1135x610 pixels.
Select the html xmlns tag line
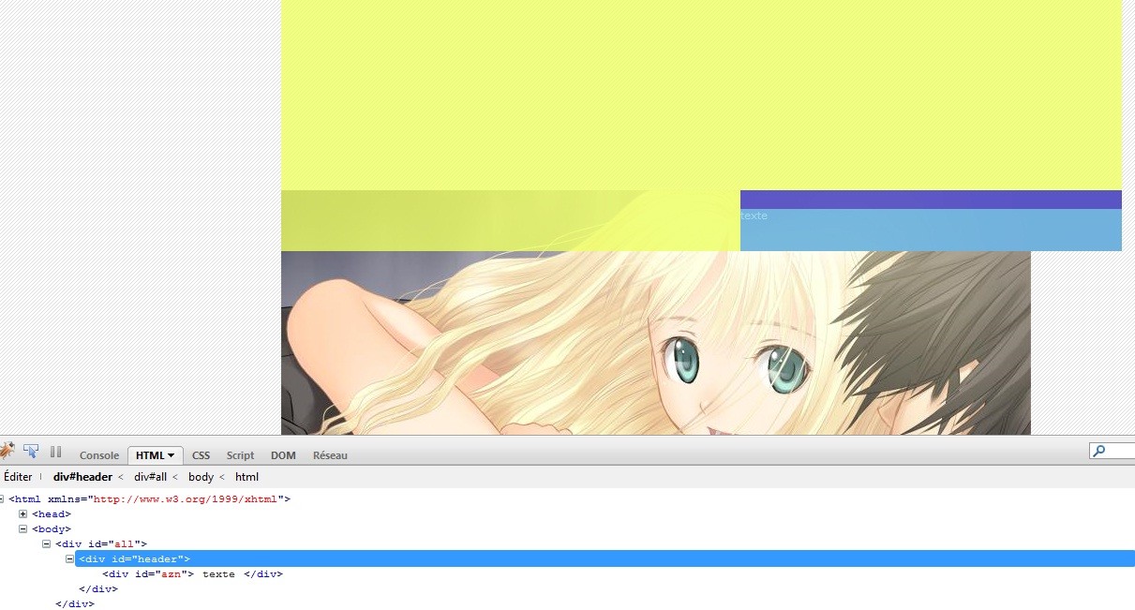coord(150,499)
